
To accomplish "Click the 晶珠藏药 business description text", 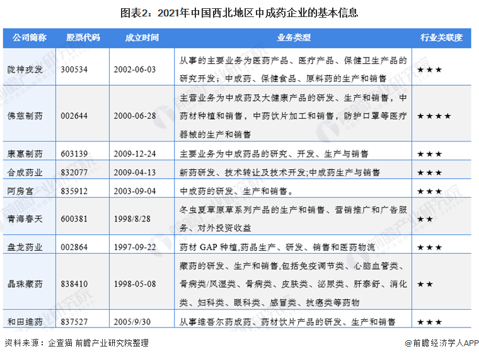I will click(x=292, y=284).
